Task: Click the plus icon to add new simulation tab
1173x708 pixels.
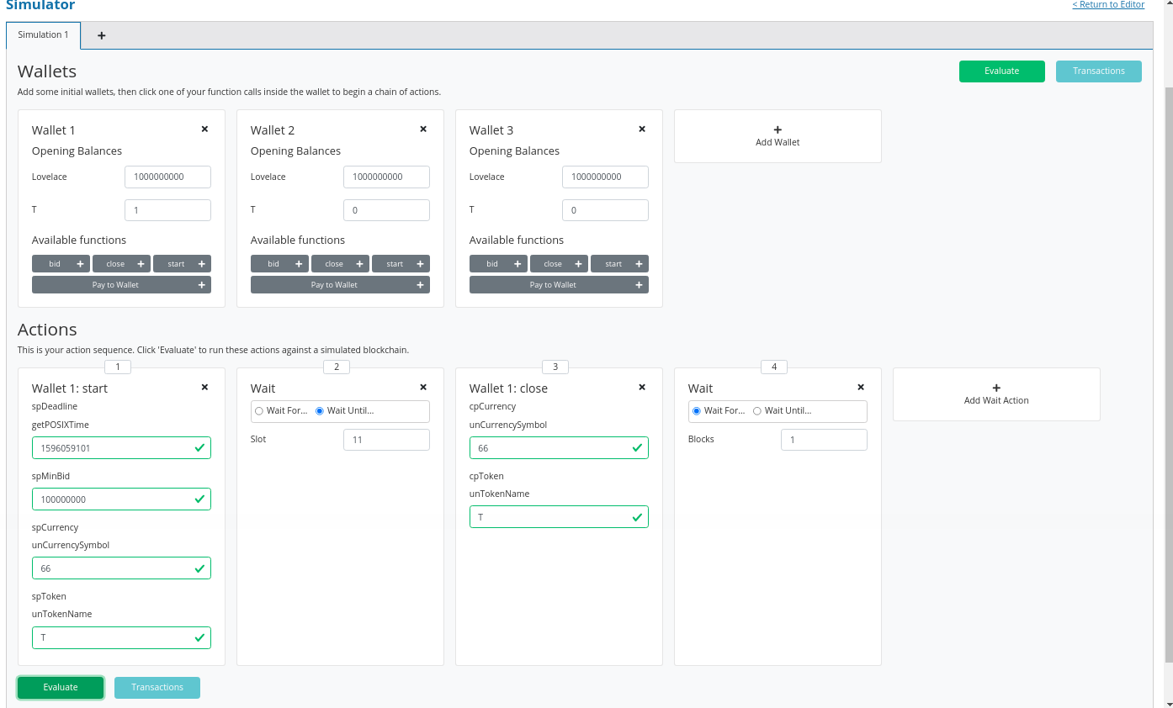Action: (102, 35)
